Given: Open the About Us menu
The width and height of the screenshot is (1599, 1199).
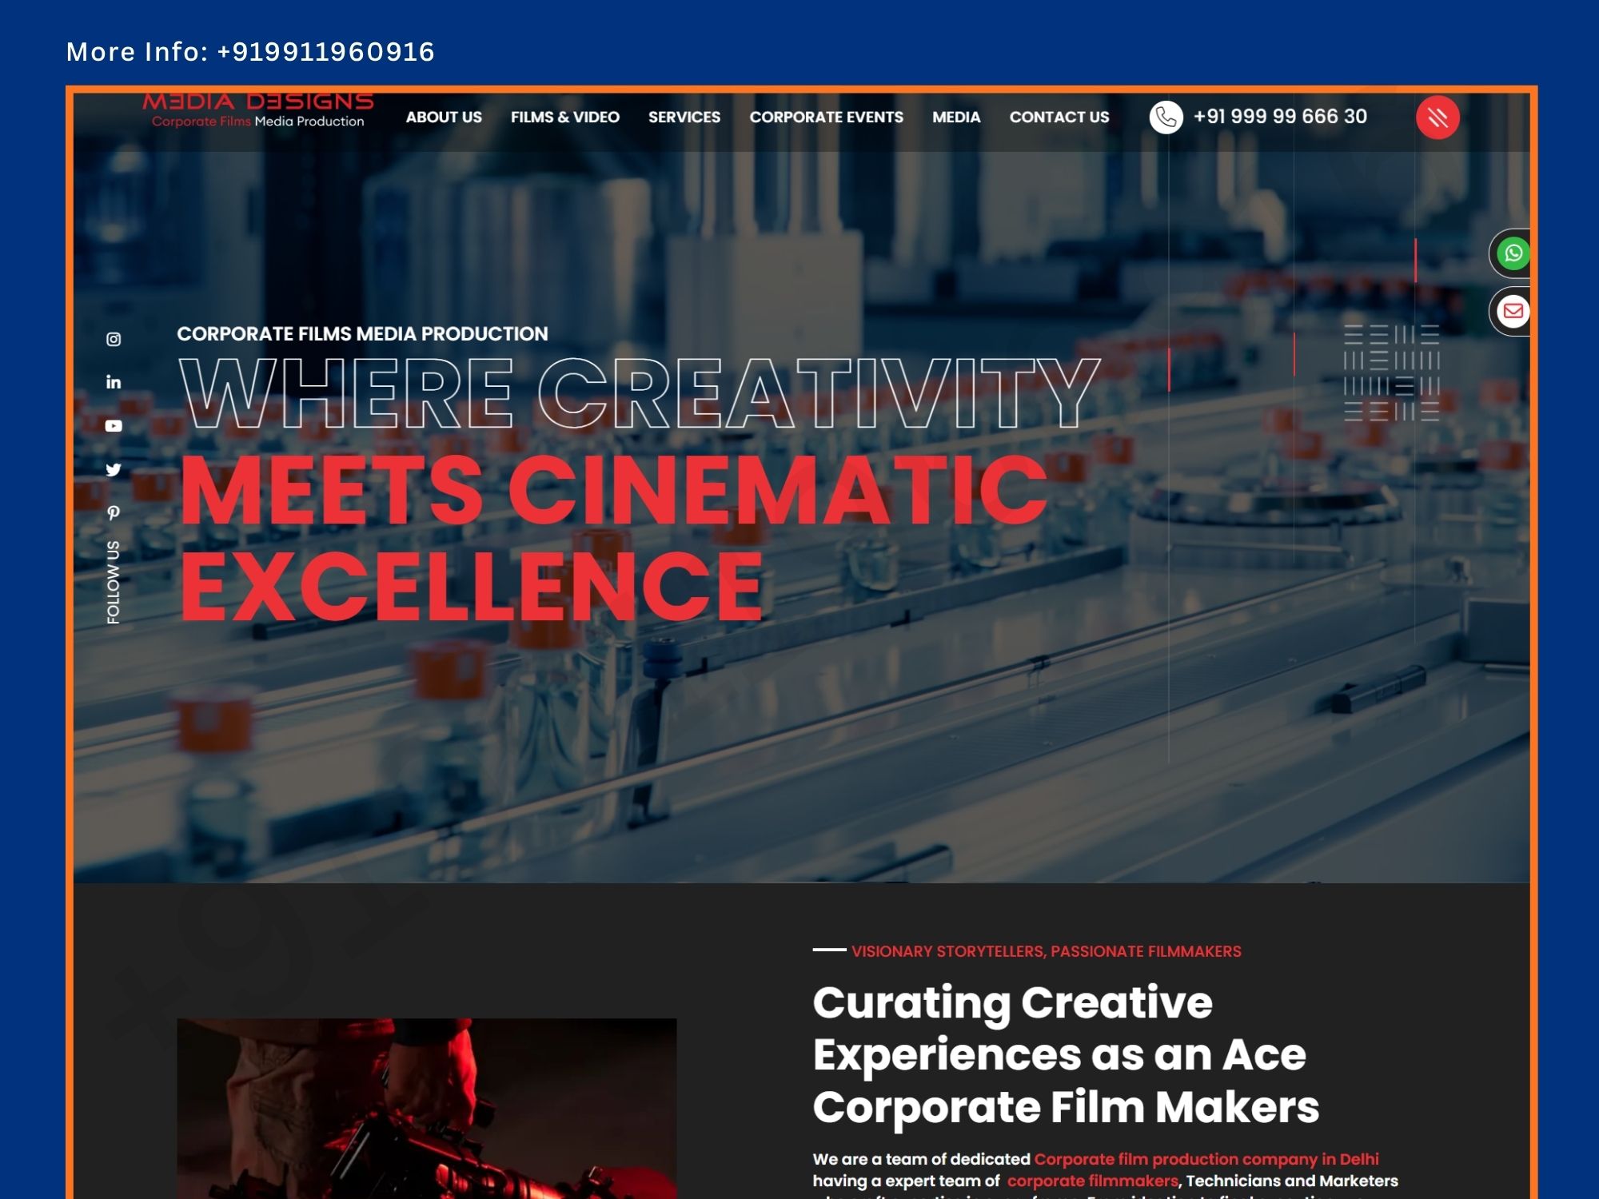Looking at the screenshot, I should pyautogui.click(x=444, y=118).
